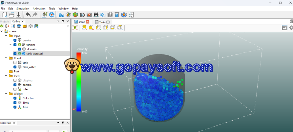This screenshot has width=293, height=132.
Task: Undo the last action
Action: coord(28,15)
